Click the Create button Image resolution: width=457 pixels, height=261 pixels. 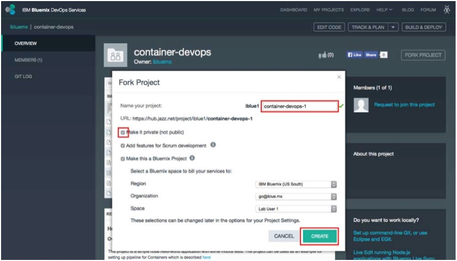click(x=319, y=236)
